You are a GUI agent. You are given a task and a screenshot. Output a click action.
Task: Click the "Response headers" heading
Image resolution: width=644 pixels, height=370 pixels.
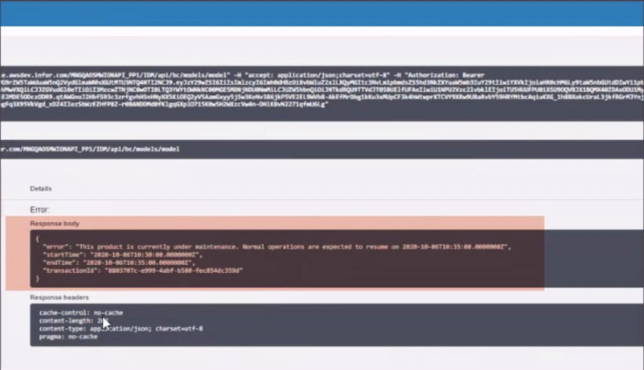coord(59,297)
